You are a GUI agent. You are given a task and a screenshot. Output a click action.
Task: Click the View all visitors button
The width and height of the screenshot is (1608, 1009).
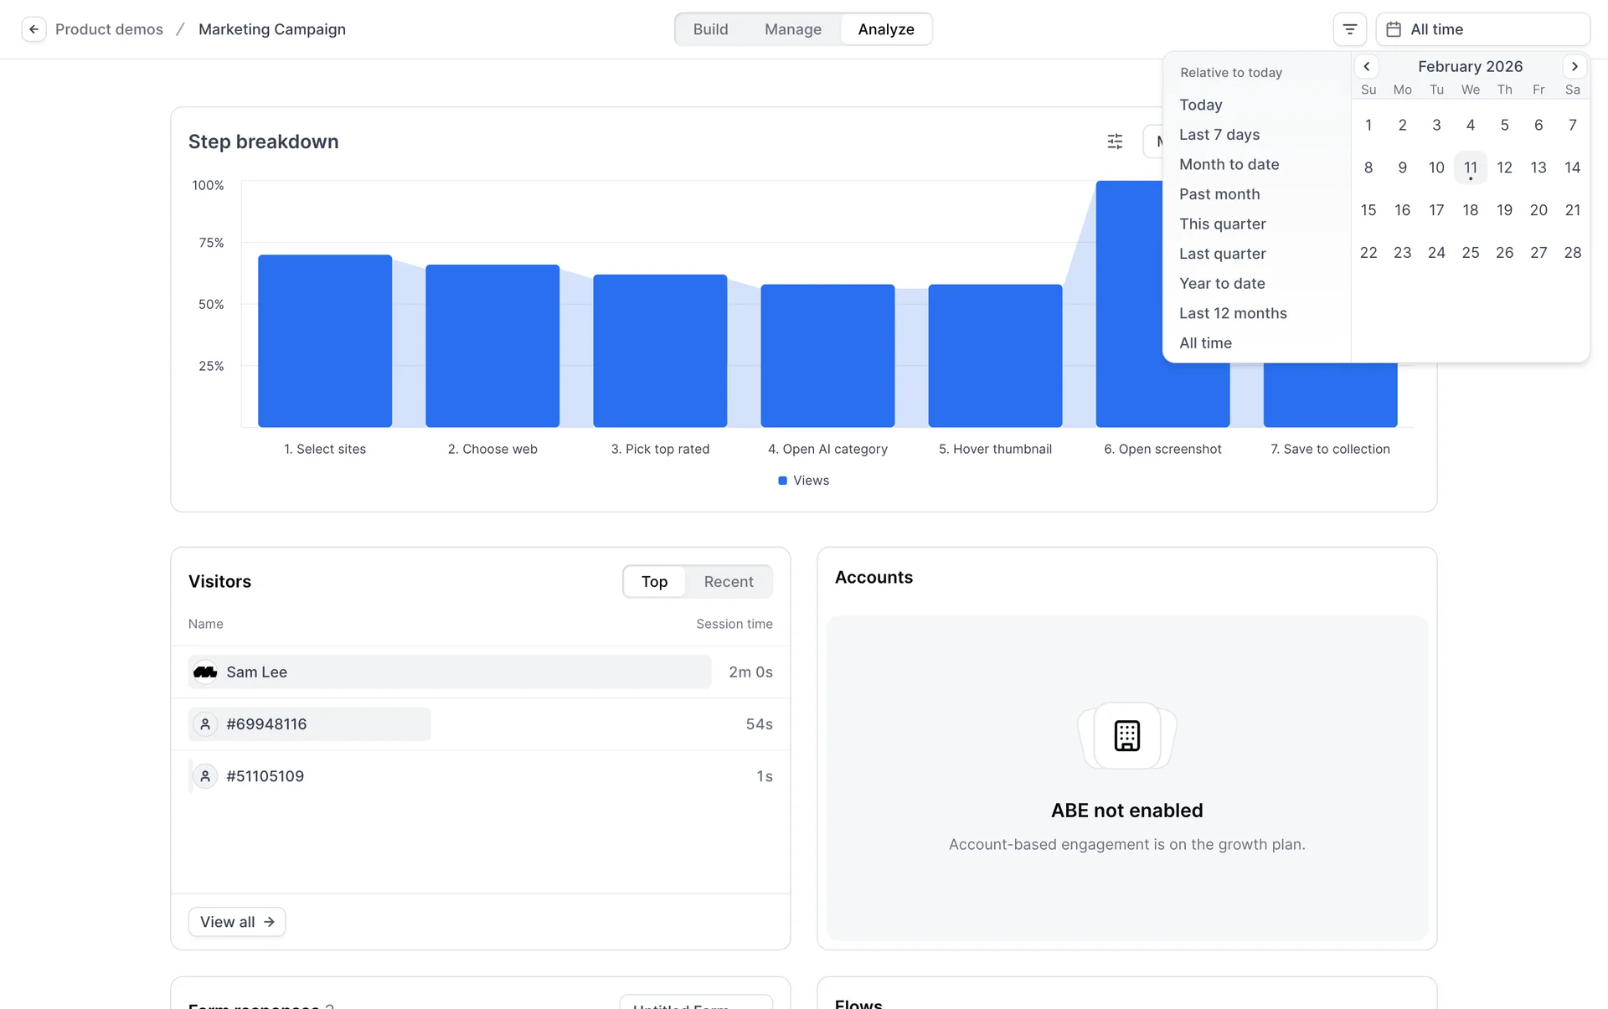tap(237, 922)
